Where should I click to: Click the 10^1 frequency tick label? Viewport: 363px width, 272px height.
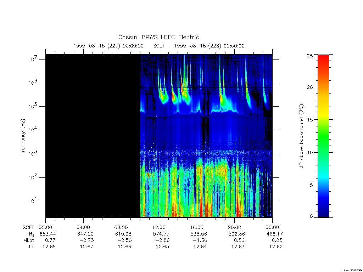[x=34, y=201]
